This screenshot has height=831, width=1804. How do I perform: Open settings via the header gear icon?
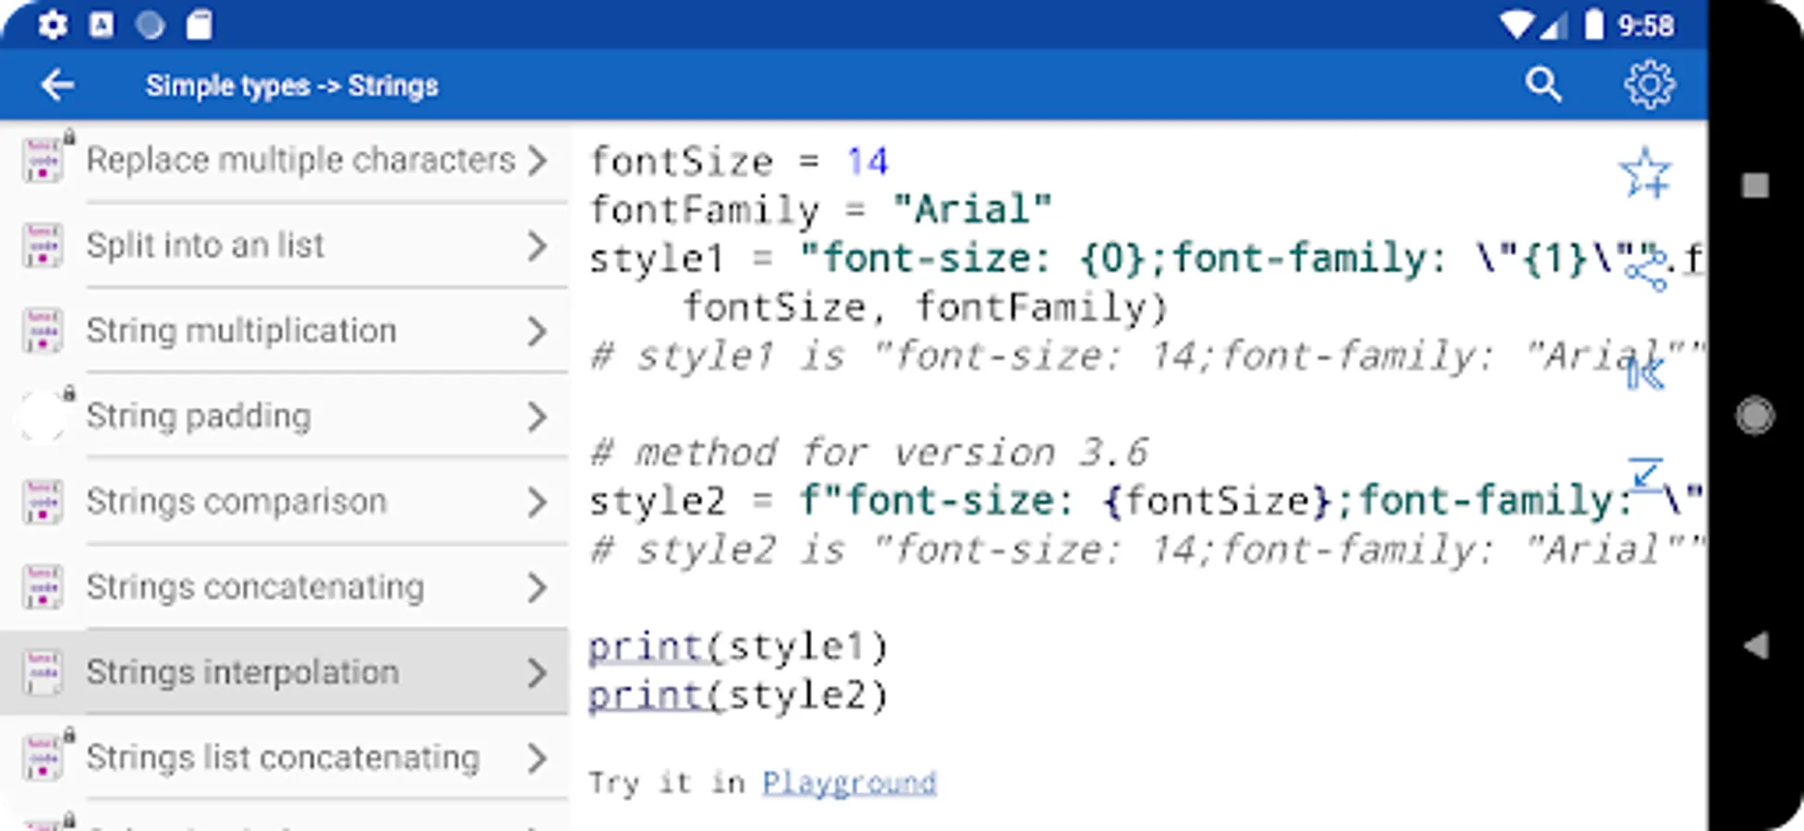(1649, 85)
